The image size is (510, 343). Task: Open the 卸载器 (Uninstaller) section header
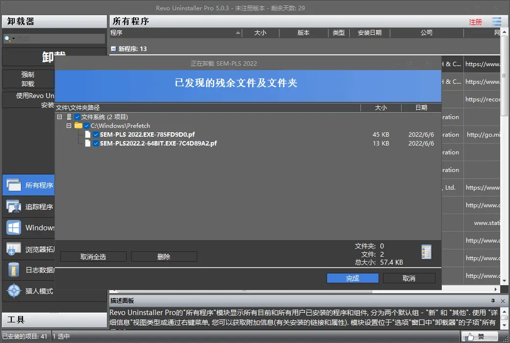(x=54, y=22)
